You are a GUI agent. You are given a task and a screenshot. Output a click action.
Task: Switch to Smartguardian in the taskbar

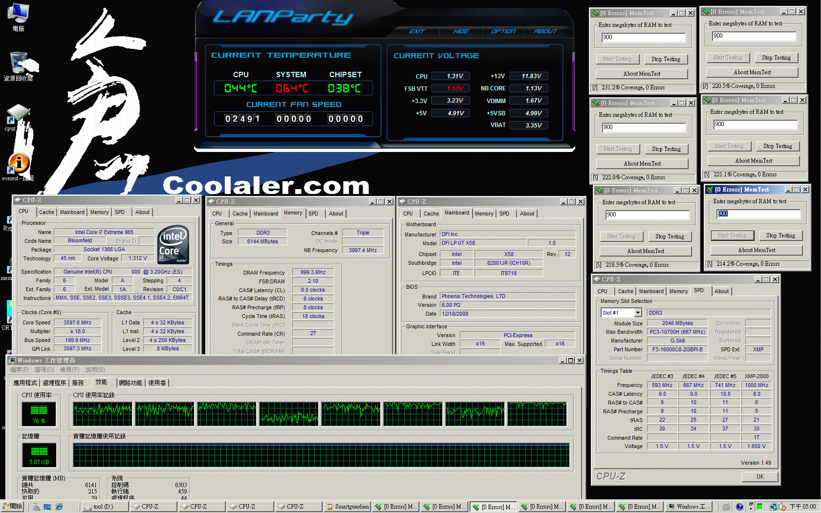(x=347, y=507)
